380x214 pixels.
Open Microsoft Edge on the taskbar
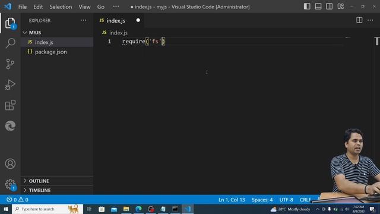click(x=138, y=209)
